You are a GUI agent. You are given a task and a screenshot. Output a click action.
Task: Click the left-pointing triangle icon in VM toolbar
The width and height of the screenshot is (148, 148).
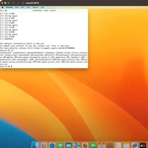(x=23, y=3)
